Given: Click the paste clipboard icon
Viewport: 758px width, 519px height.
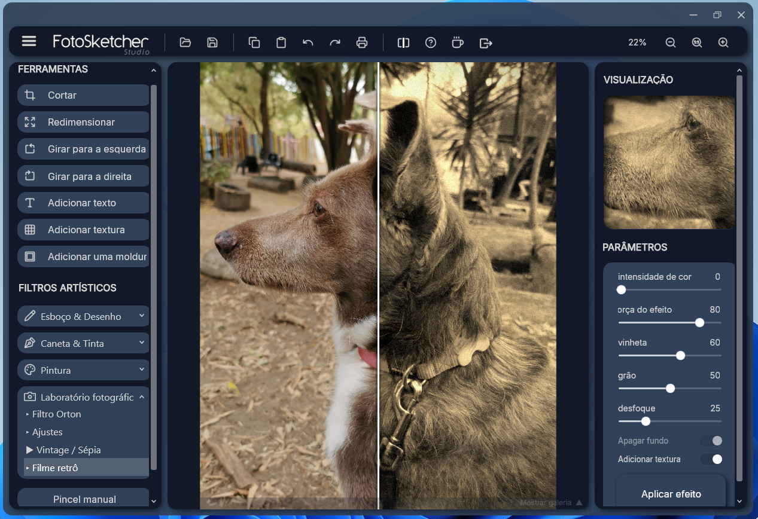Looking at the screenshot, I should (x=281, y=42).
